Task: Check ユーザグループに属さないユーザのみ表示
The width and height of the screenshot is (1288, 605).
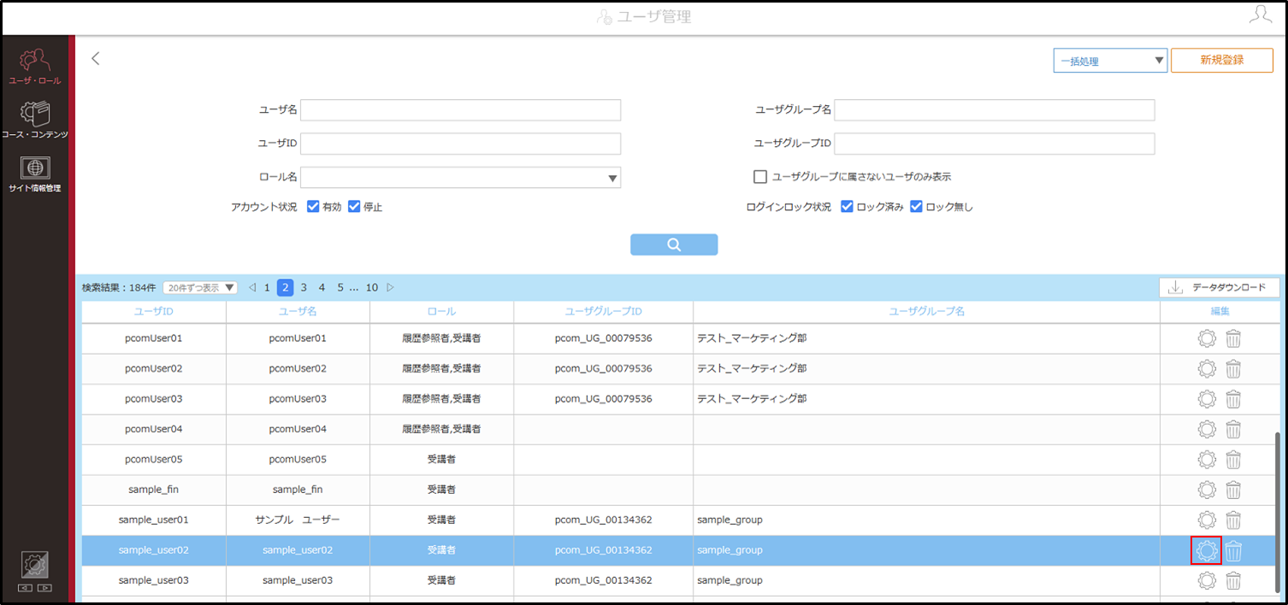Action: pyautogui.click(x=760, y=177)
